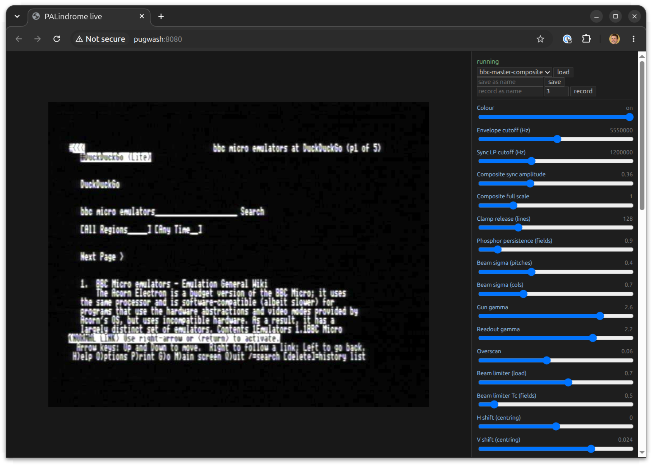Adjust the H shift (centring) slider
The height and width of the screenshot is (465, 652).
(555, 427)
